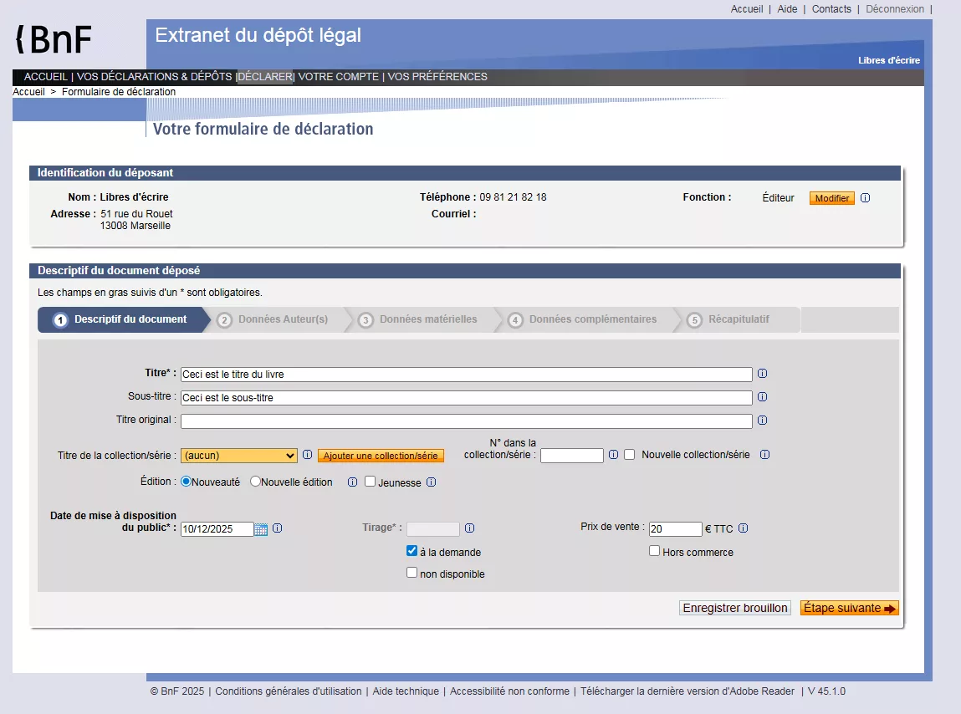The image size is (961, 714).
Task: Click info icon beside Tirage field
Action: coord(469,528)
